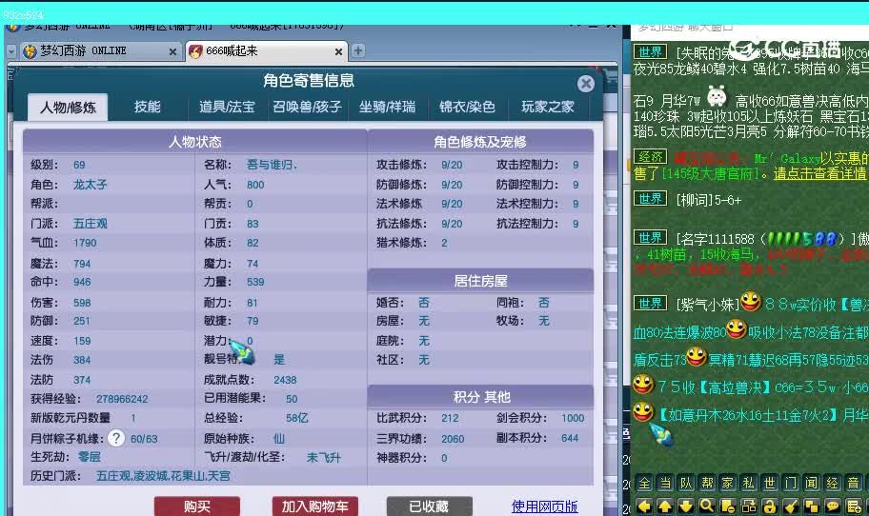Click the left arrow chat window icon
The image size is (869, 516).
(x=644, y=506)
